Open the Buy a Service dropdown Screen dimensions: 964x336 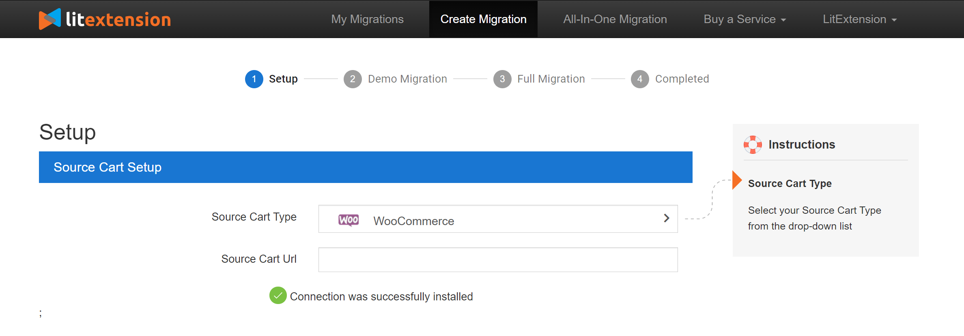(x=745, y=19)
